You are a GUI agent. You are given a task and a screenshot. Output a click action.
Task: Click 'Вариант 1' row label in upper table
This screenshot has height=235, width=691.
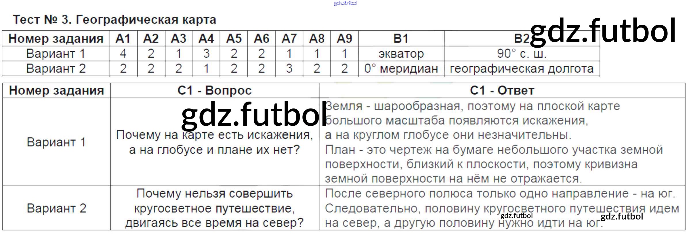[56, 54]
